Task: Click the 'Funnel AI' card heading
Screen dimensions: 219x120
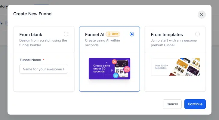Action: (x=94, y=35)
